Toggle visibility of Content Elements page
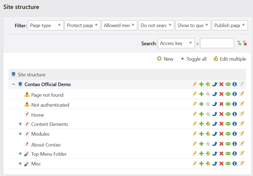Image resolution: width=253 pixels, height=176 pixels. [x=228, y=124]
